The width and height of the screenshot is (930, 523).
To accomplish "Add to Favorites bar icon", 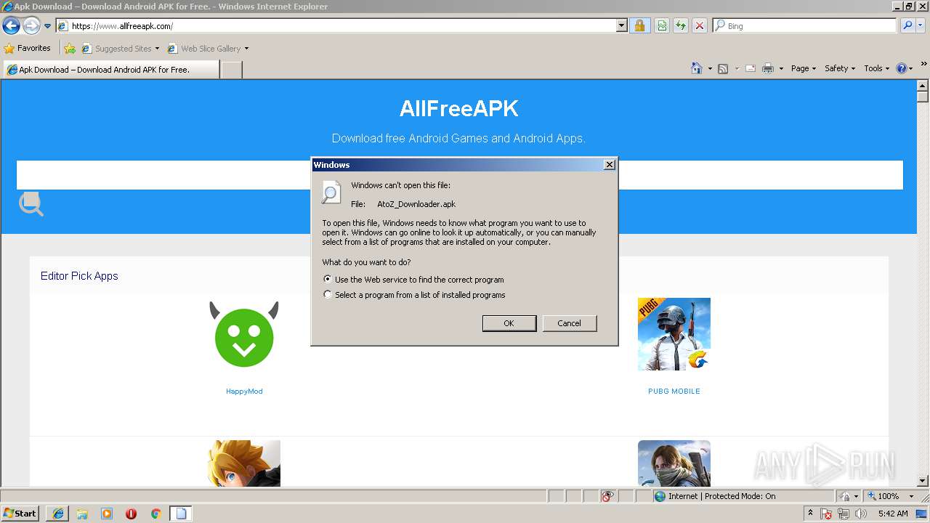I will click(70, 49).
